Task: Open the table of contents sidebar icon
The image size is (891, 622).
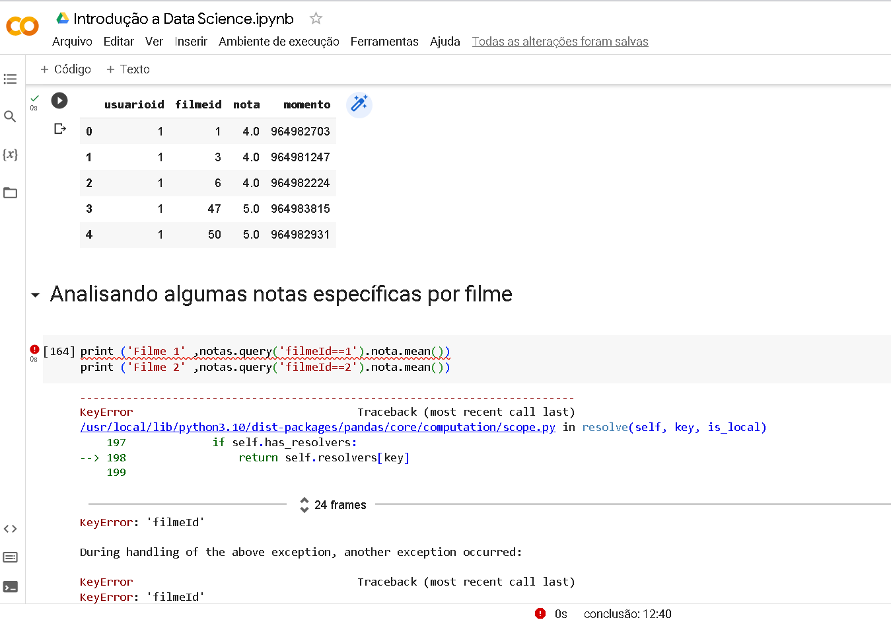Action: (x=10, y=79)
